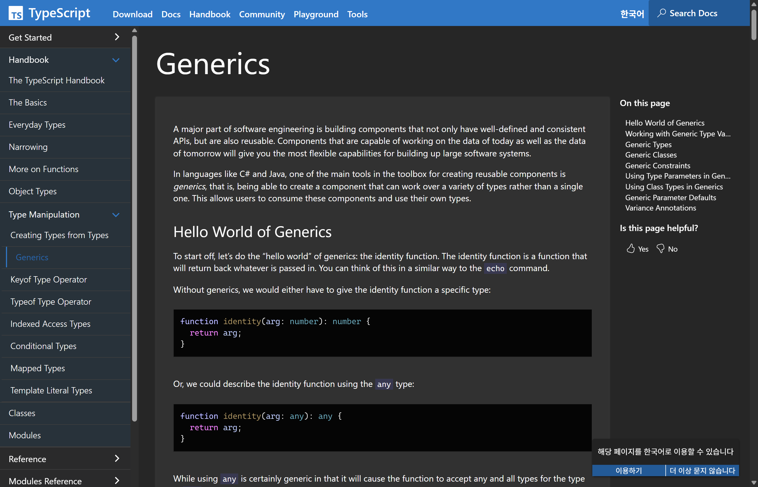Viewport: 758px width, 487px height.
Task: Collapse the Type Manipulation chevron
Action: coord(116,215)
